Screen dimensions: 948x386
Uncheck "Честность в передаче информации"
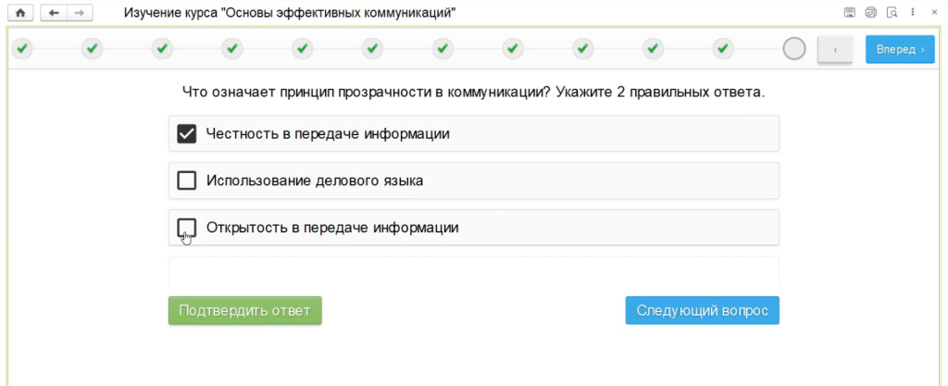coord(187,134)
